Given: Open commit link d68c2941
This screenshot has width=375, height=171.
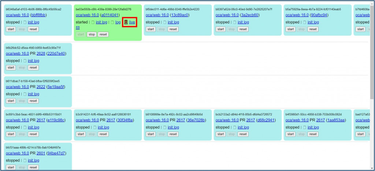Looking at the screenshot, I should coord(266,120).
